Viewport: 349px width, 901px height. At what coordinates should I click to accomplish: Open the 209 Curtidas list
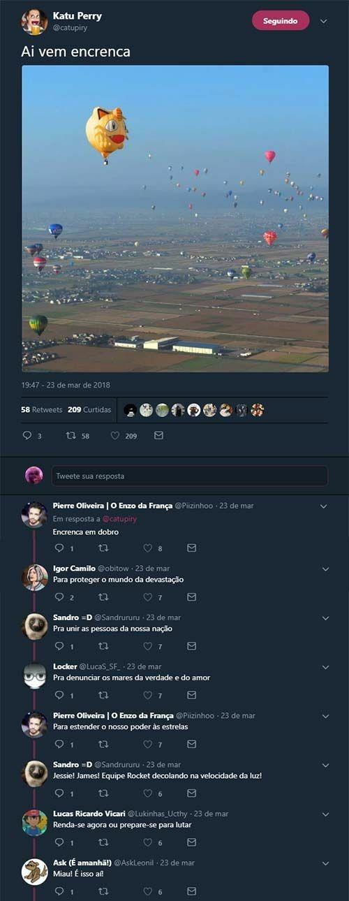click(x=89, y=410)
